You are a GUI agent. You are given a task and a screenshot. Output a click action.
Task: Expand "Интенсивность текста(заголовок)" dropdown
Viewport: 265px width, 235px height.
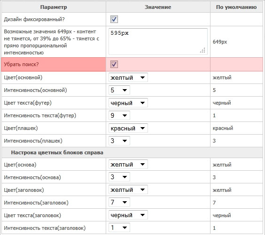119,227
